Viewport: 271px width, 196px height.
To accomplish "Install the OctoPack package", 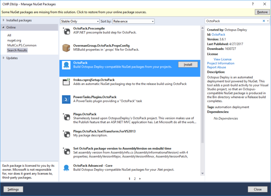I will (x=188, y=65).
